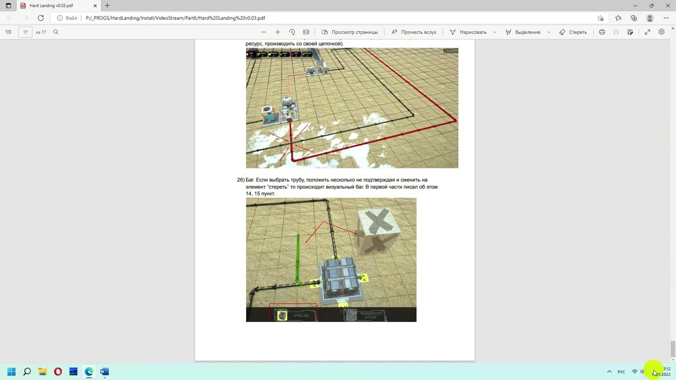
Task: Open the PDF search magnifier
Action: (x=56, y=32)
